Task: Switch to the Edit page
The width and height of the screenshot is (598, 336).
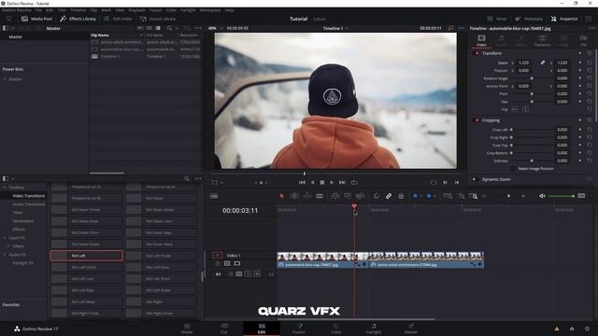Action: [x=262, y=329]
